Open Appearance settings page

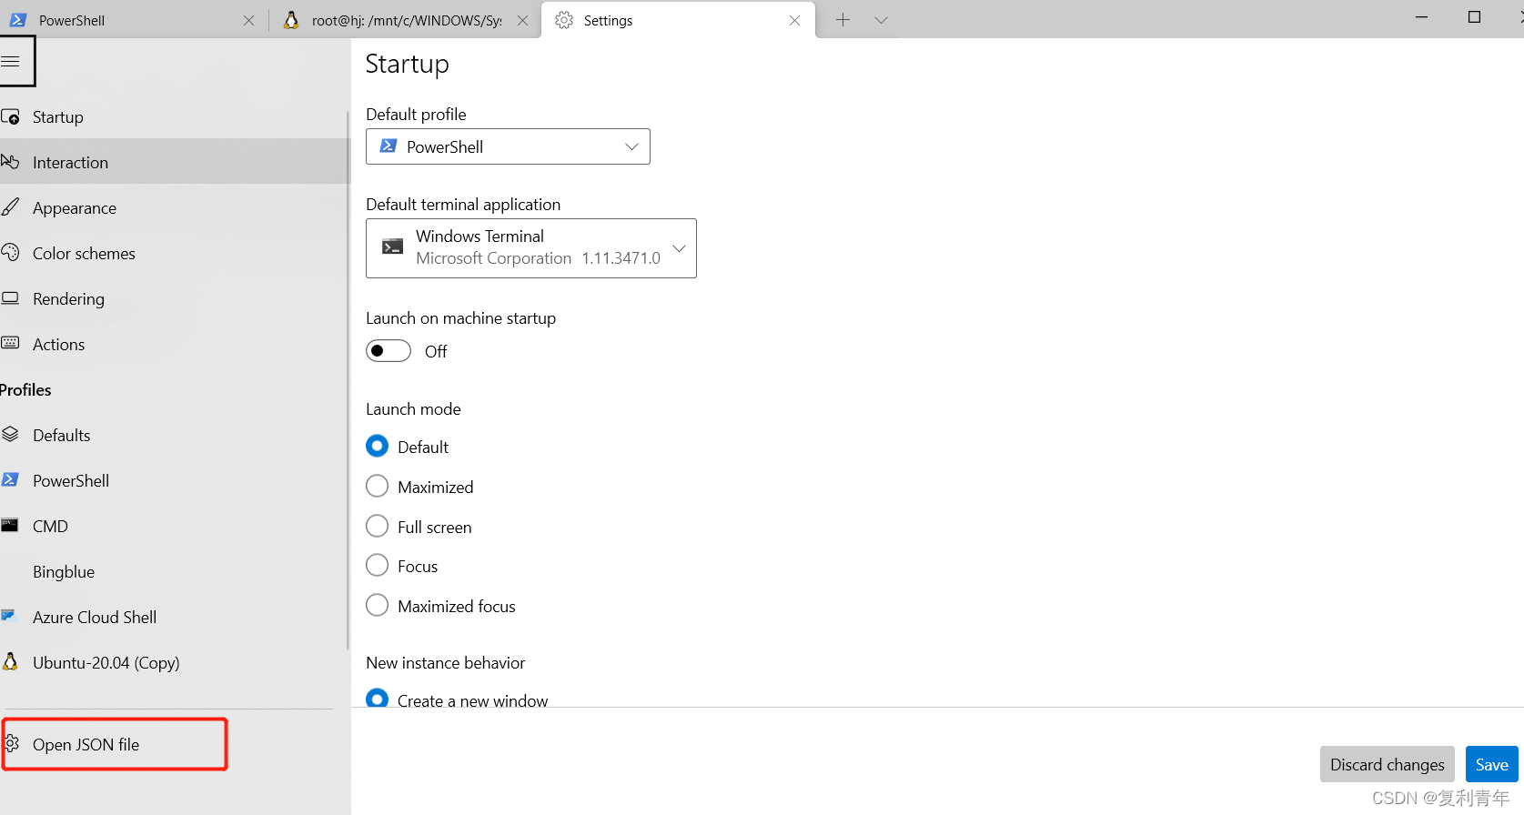point(173,207)
